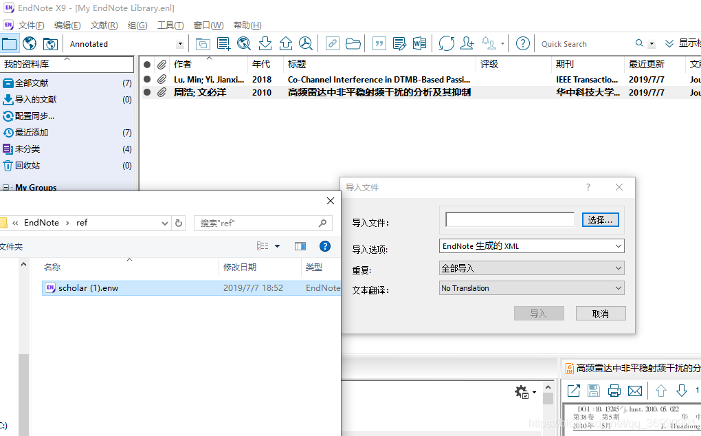The height and width of the screenshot is (436, 701).
Task: Open 窗口(W) menu
Action: (x=208, y=25)
